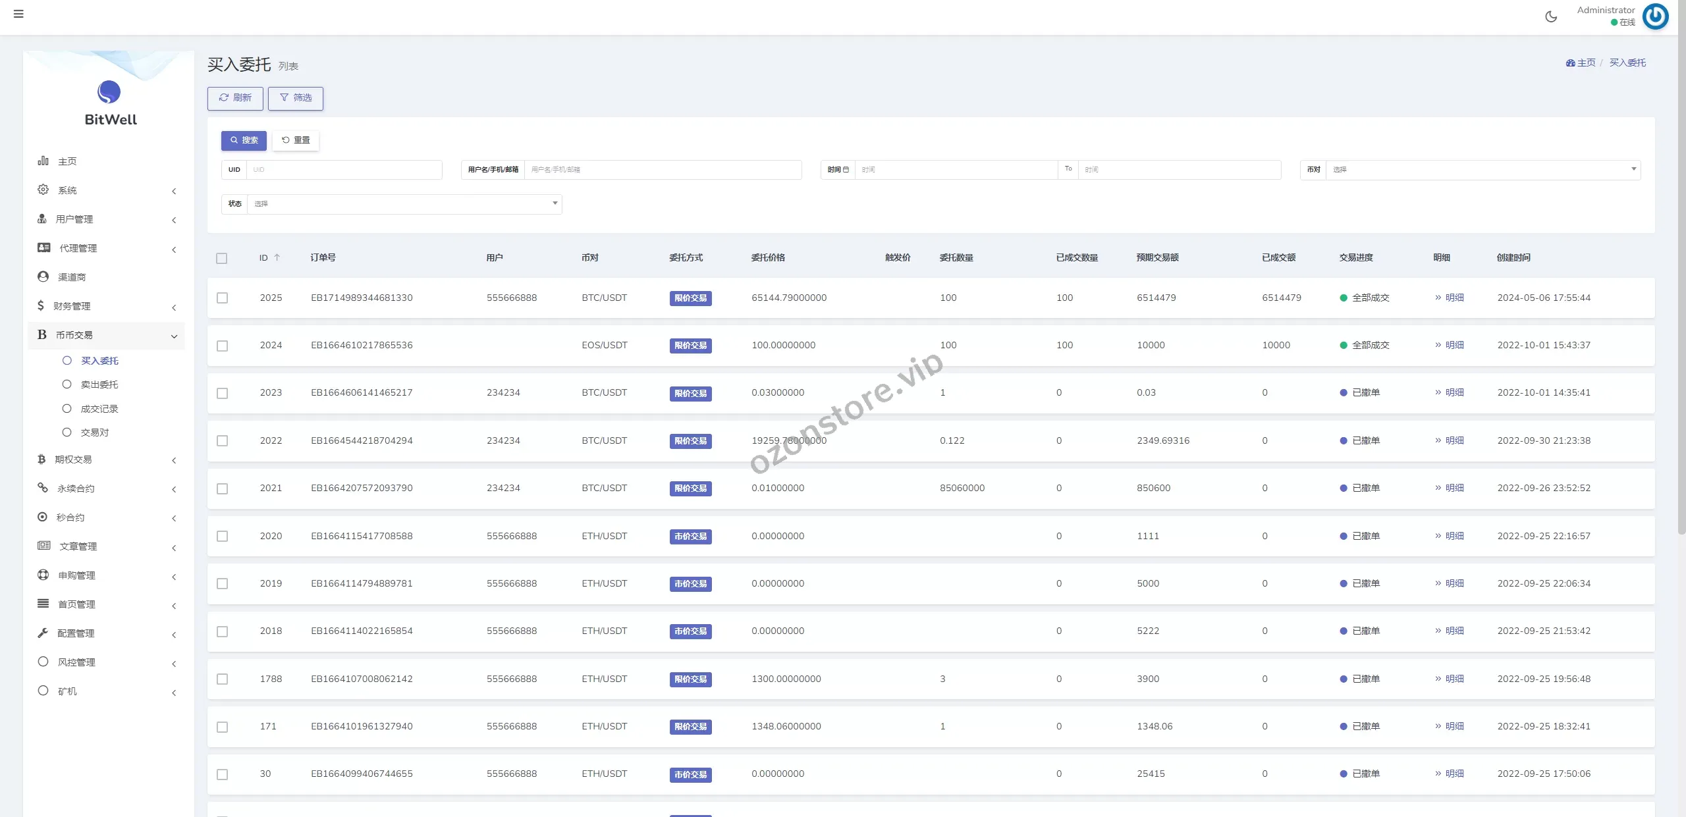This screenshot has height=817, width=1686.
Task: Click the 配置管理 wrench sidebar icon
Action: point(43,633)
